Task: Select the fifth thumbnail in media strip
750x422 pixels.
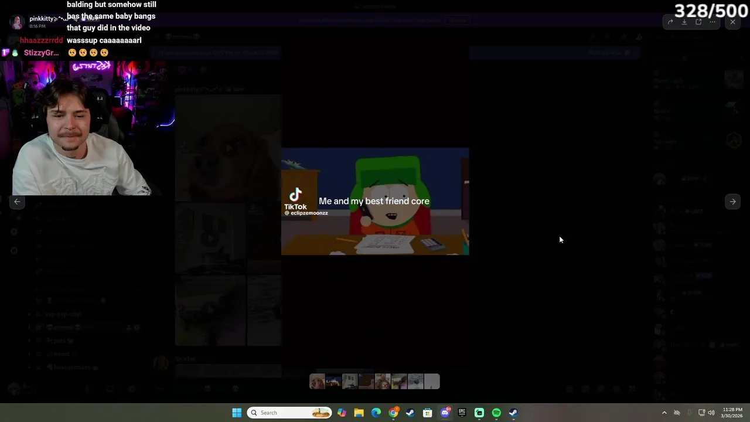Action: coord(383,382)
